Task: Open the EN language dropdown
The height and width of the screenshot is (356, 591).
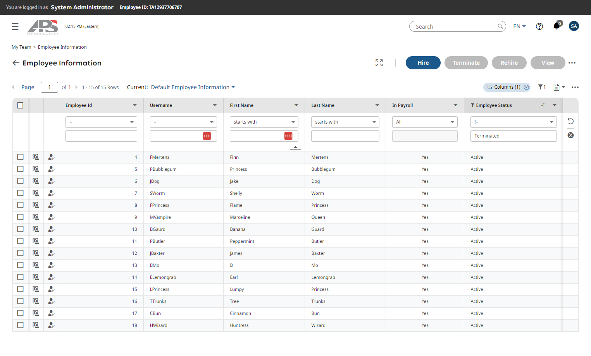Action: click(x=520, y=26)
